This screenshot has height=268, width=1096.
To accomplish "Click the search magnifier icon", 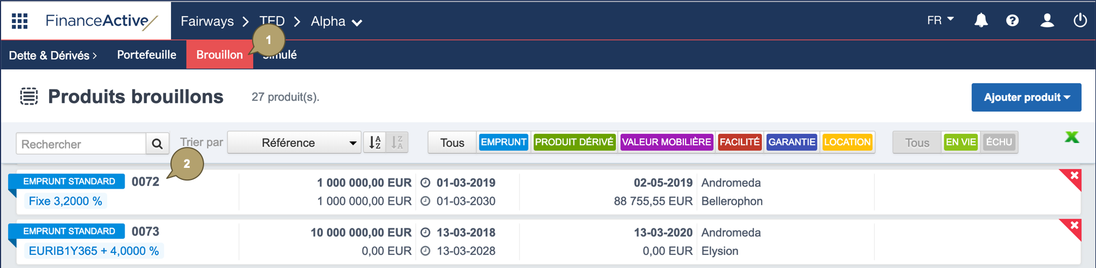I will [157, 144].
